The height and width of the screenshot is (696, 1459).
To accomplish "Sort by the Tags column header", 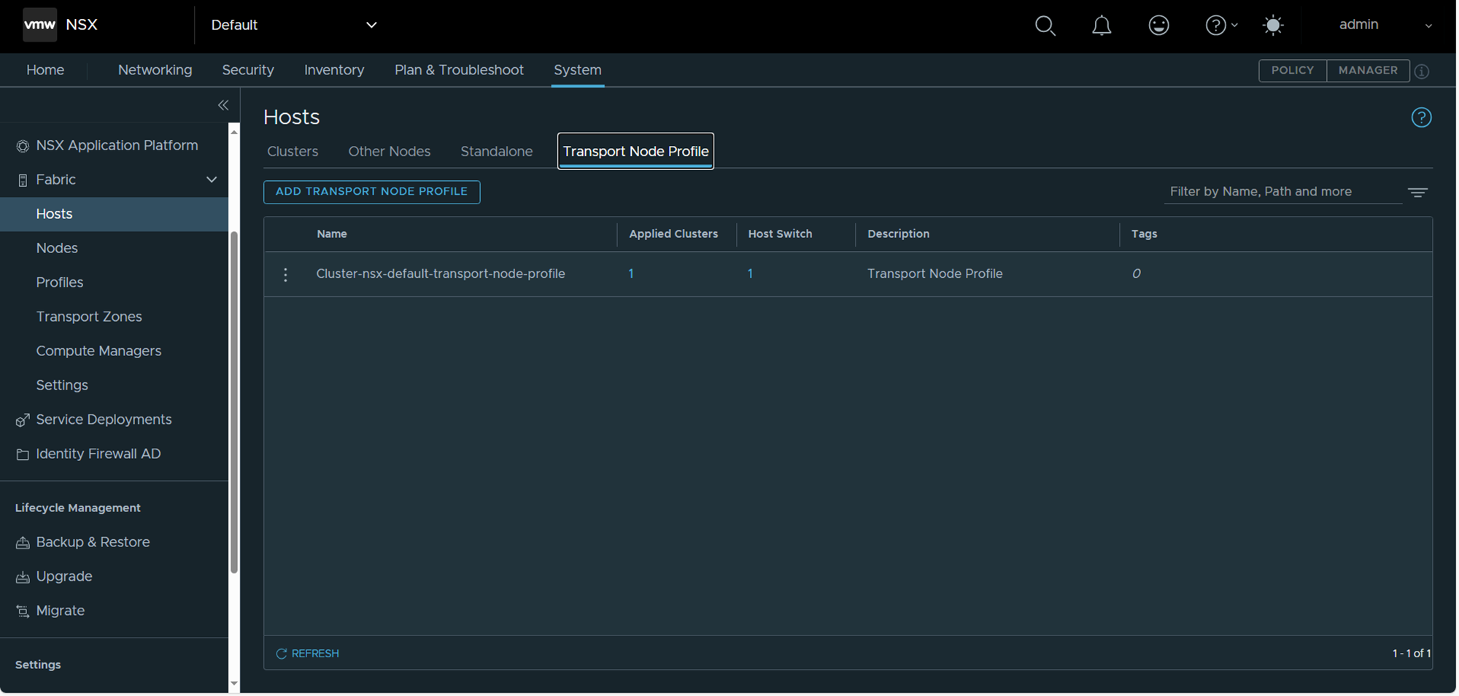I will coord(1144,233).
